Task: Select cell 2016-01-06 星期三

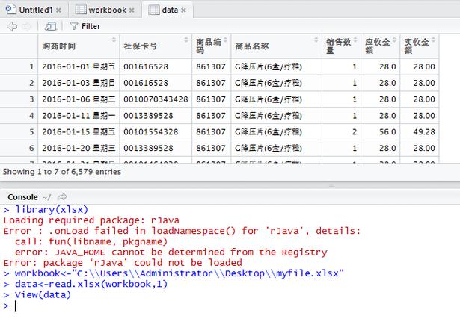Action: (x=79, y=99)
